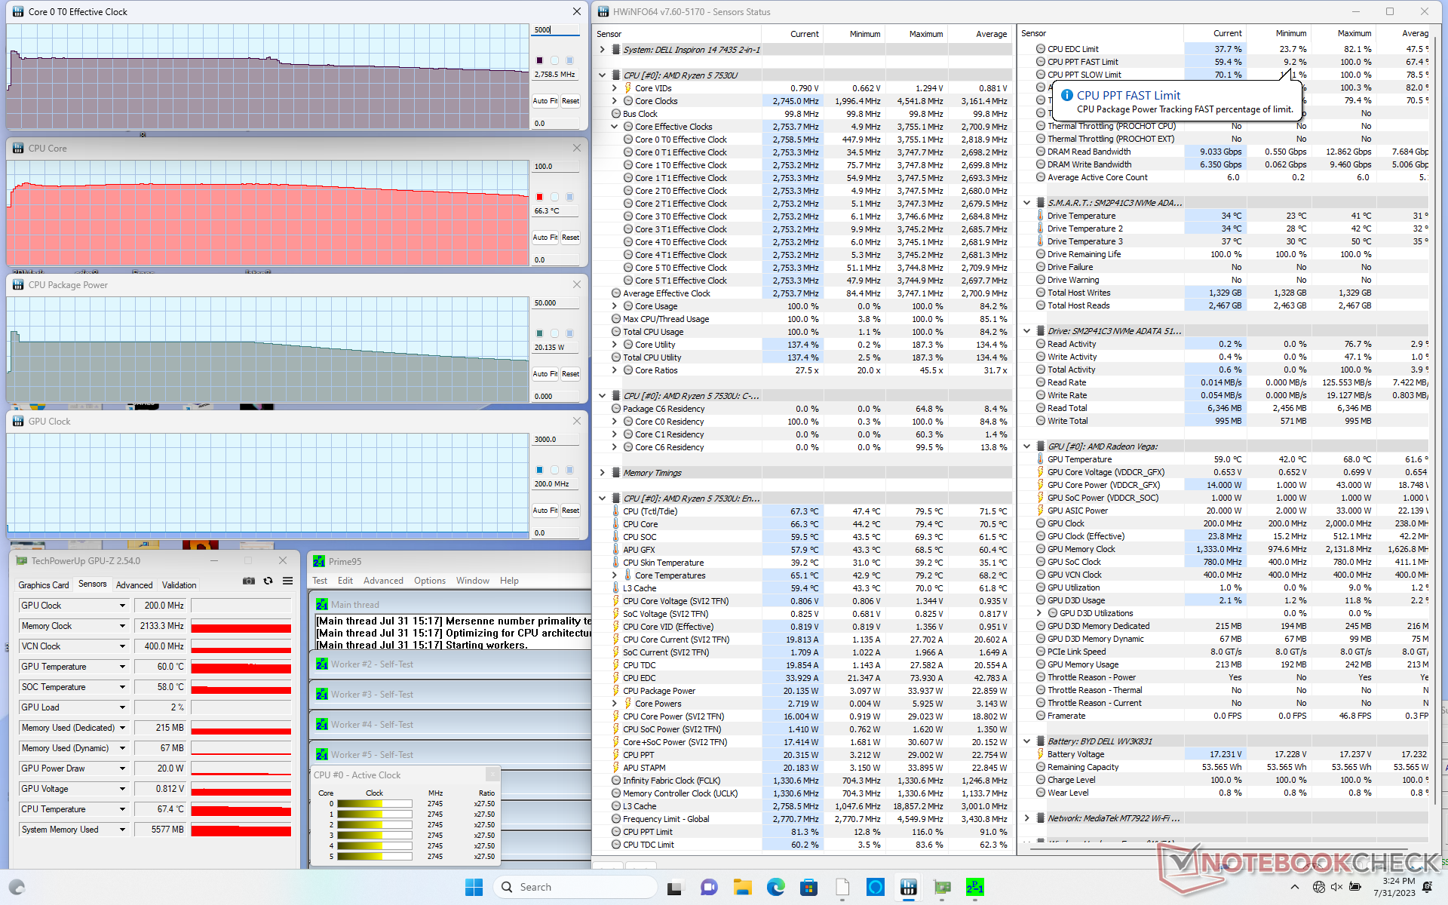
Task: Expand the Core Temperatures sensor row
Action: (614, 575)
